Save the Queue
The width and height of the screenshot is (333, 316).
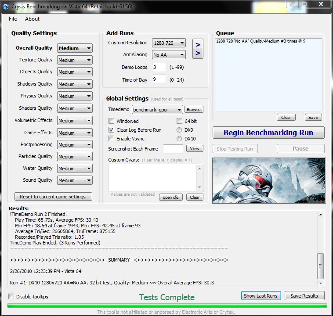click(x=313, y=117)
